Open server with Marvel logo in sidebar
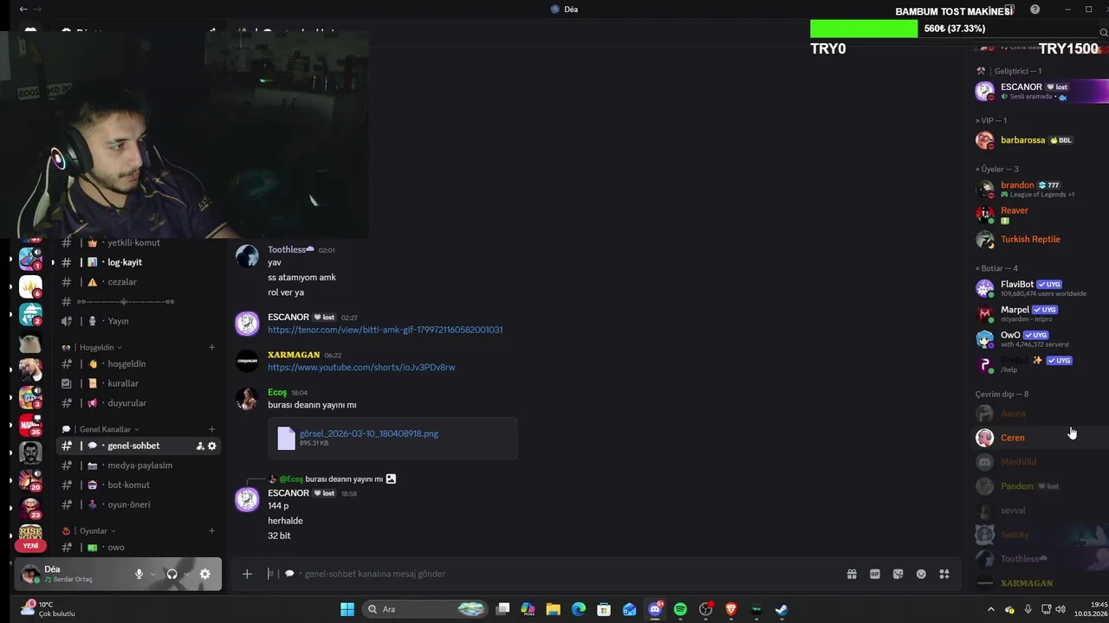This screenshot has width=1109, height=623. pos(30,425)
